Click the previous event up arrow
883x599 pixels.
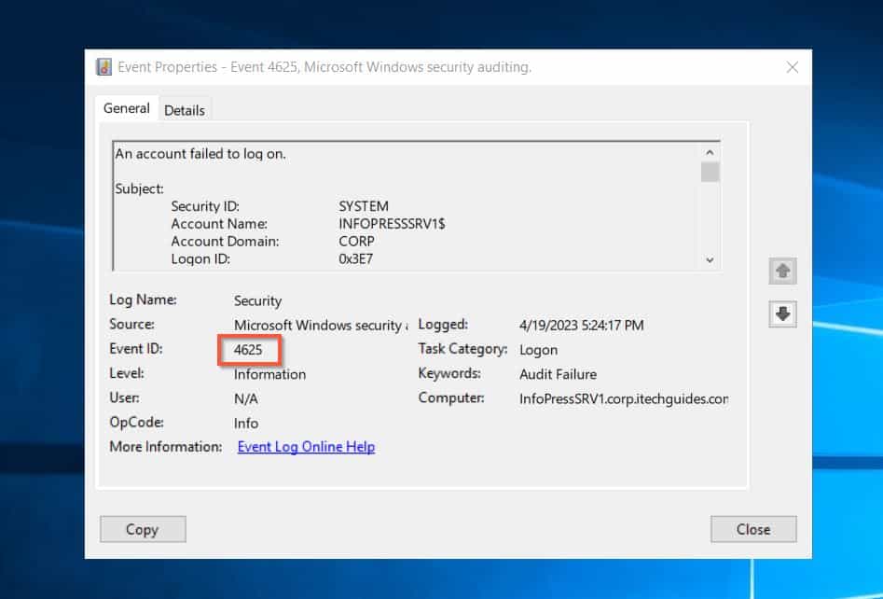point(781,272)
